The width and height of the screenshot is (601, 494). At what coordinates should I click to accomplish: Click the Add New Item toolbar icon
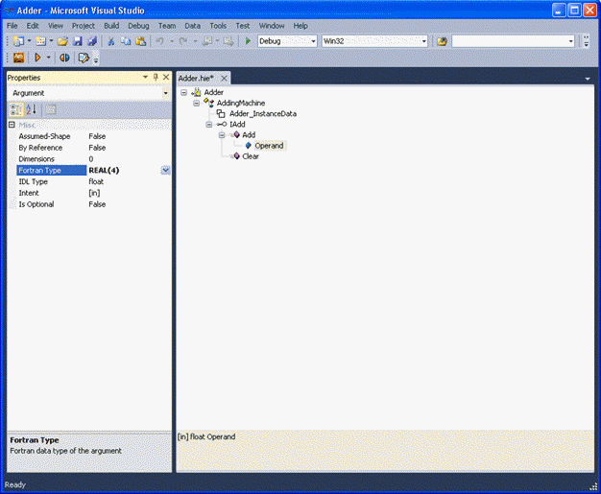tap(40, 41)
